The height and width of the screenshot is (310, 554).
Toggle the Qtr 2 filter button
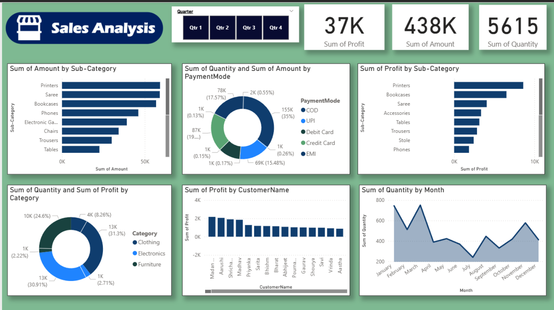[222, 27]
